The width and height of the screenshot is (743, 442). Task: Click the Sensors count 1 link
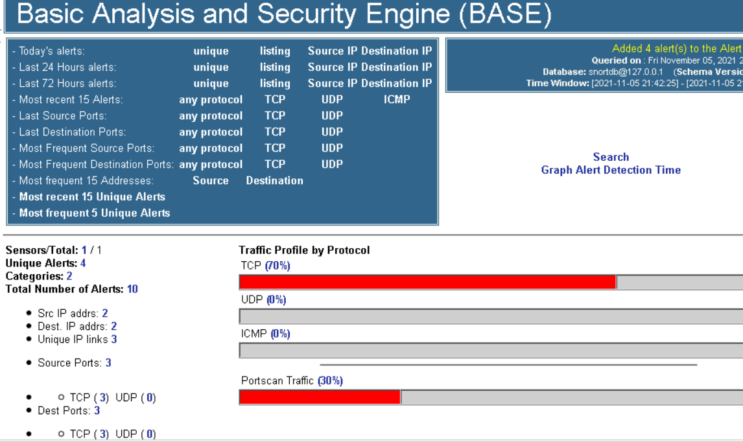[x=84, y=250]
